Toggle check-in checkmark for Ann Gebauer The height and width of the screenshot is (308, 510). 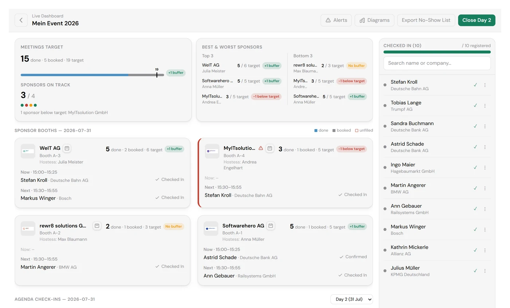[475, 209]
